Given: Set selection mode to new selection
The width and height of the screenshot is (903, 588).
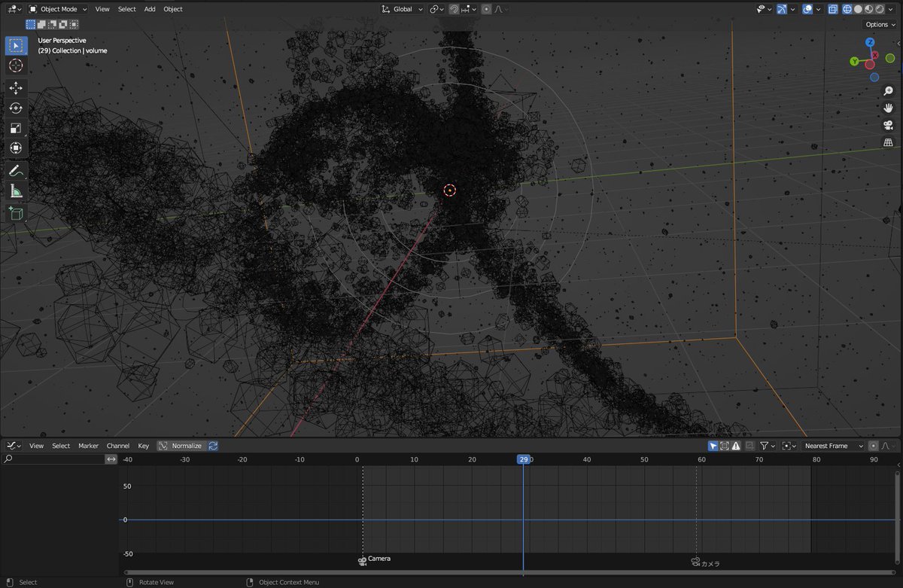Looking at the screenshot, I should point(31,24).
